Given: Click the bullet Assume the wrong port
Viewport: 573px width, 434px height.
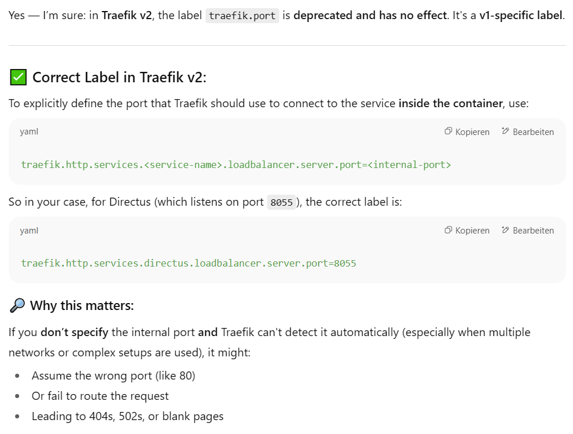Looking at the screenshot, I should [x=113, y=376].
